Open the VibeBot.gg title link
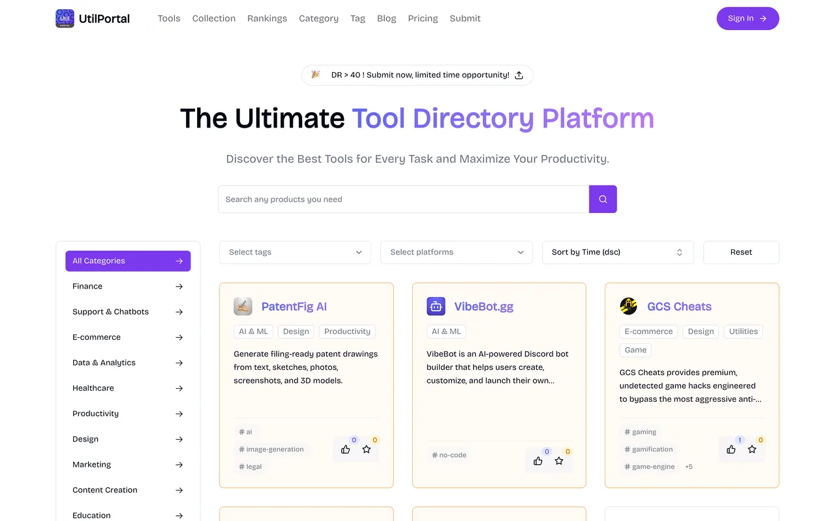 (x=483, y=307)
